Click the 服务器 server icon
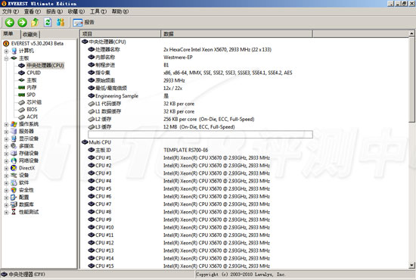The image size is (416, 280). (14, 132)
